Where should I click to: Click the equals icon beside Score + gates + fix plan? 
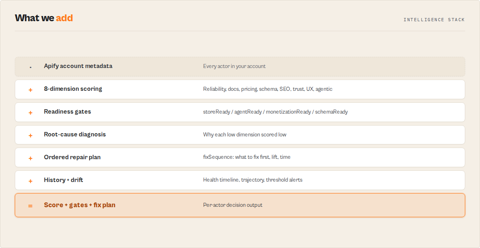tap(30, 206)
